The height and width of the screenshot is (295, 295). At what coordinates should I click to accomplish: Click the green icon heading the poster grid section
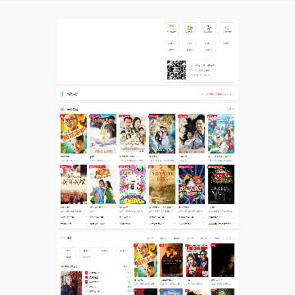click(x=62, y=109)
